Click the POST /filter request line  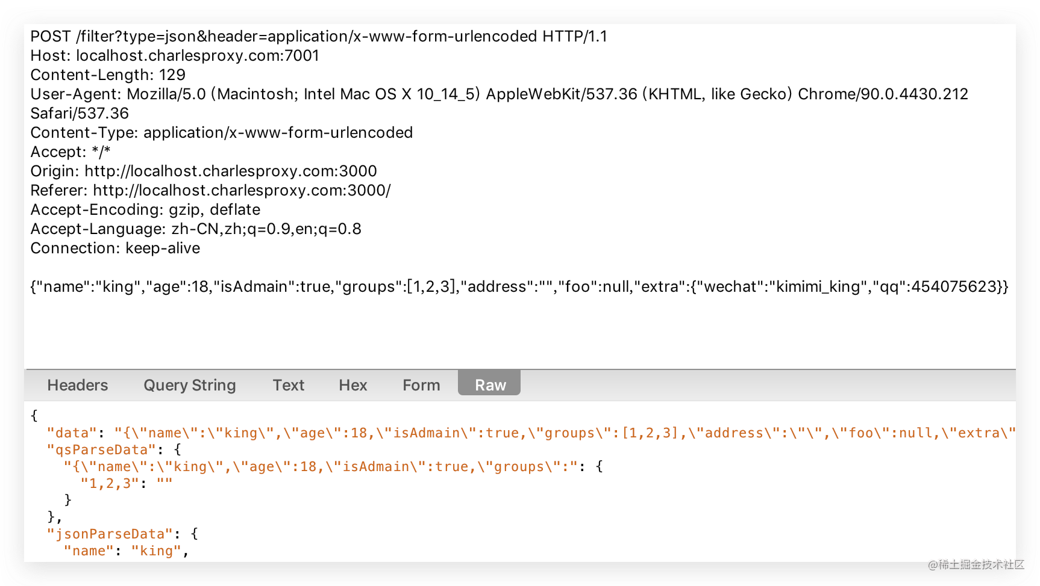click(x=319, y=37)
